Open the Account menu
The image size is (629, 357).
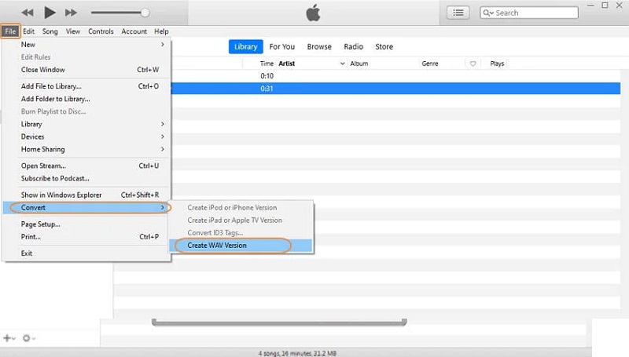[134, 31]
